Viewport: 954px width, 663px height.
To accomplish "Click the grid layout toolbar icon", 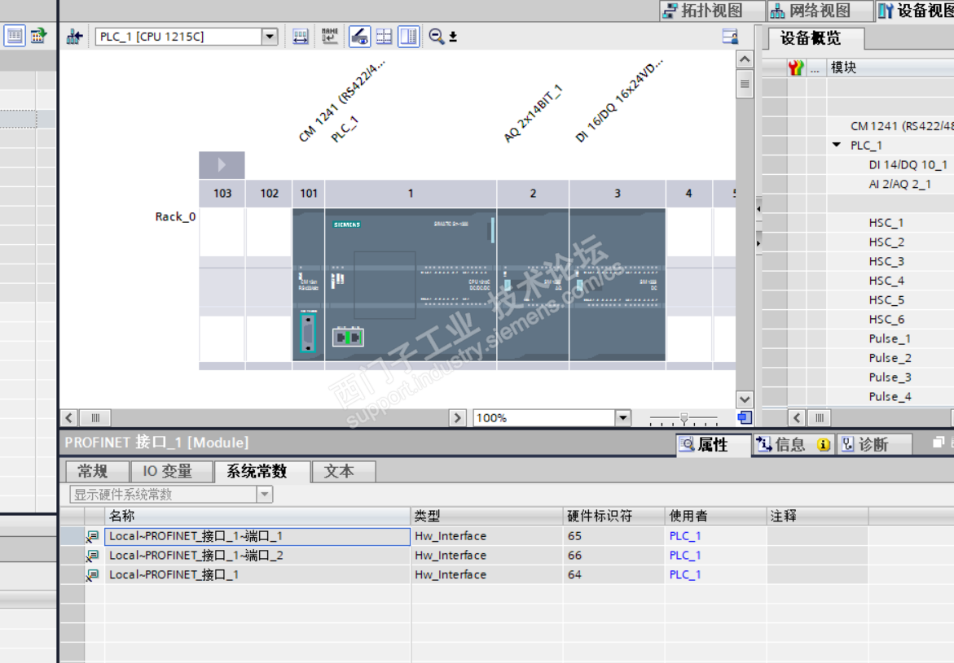I will pyautogui.click(x=384, y=37).
